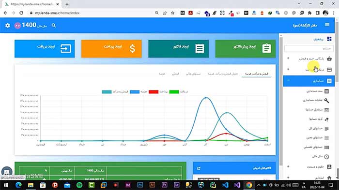Open the header search magnifier icon
339x190 pixels.
click(54, 26)
